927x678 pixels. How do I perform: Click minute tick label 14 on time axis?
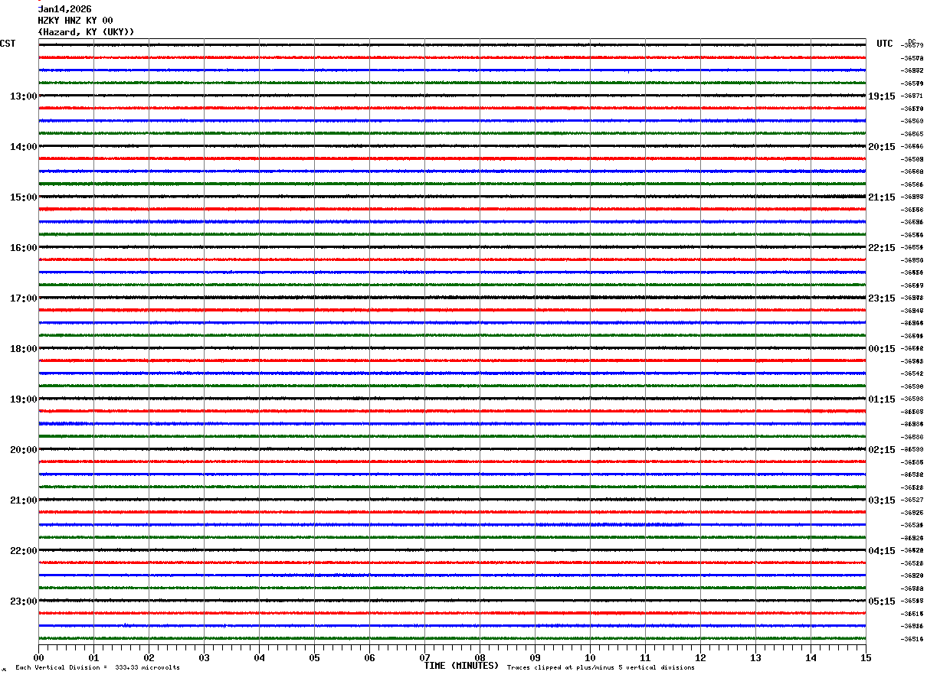[811, 657]
